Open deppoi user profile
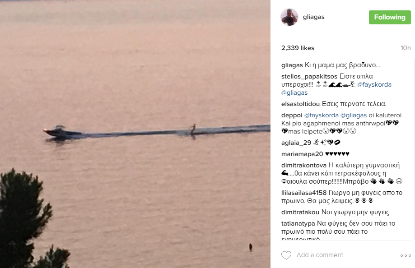This screenshot has width=415, height=268. (x=292, y=116)
